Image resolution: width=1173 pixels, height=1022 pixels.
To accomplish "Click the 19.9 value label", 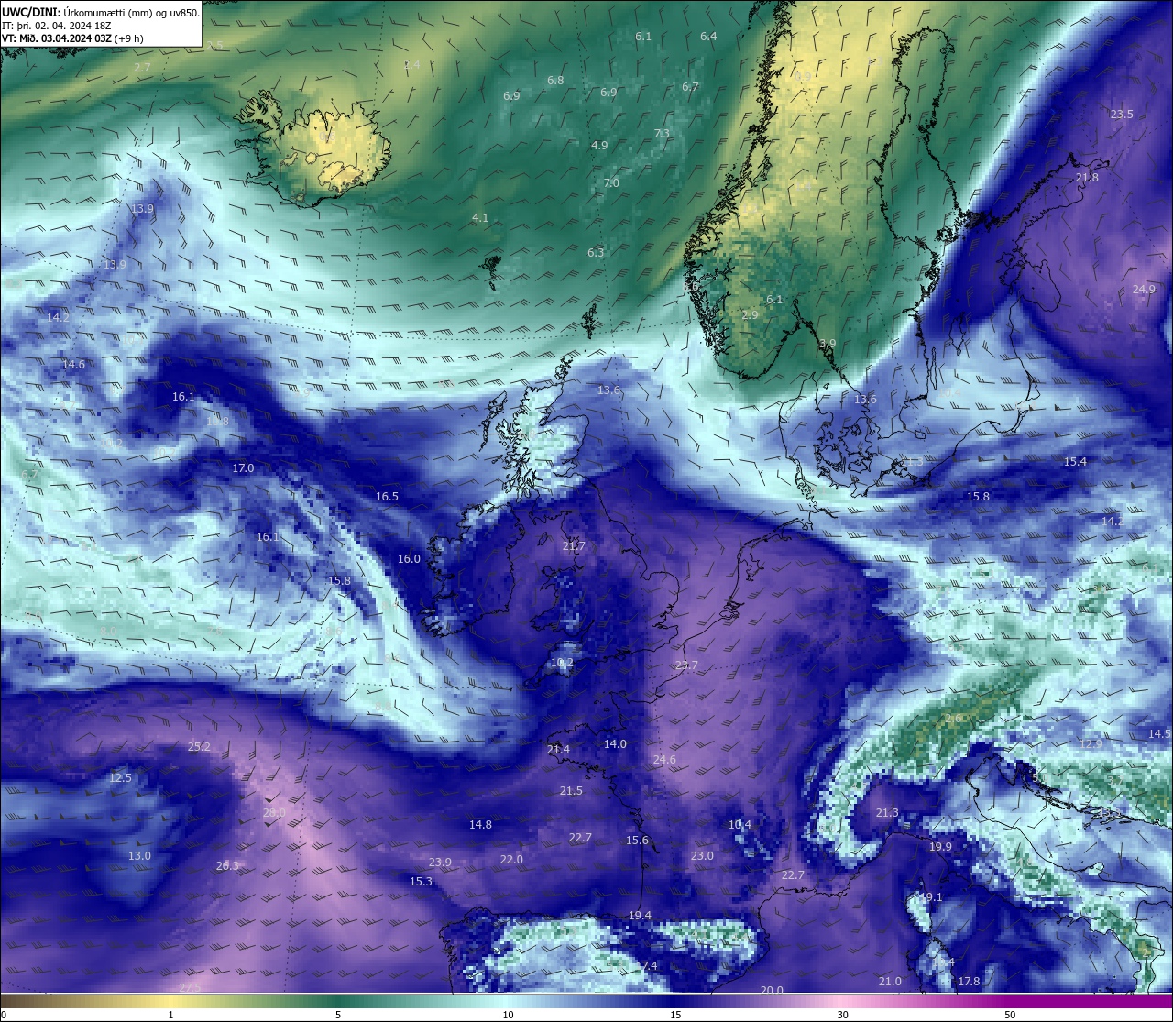I will point(940,847).
